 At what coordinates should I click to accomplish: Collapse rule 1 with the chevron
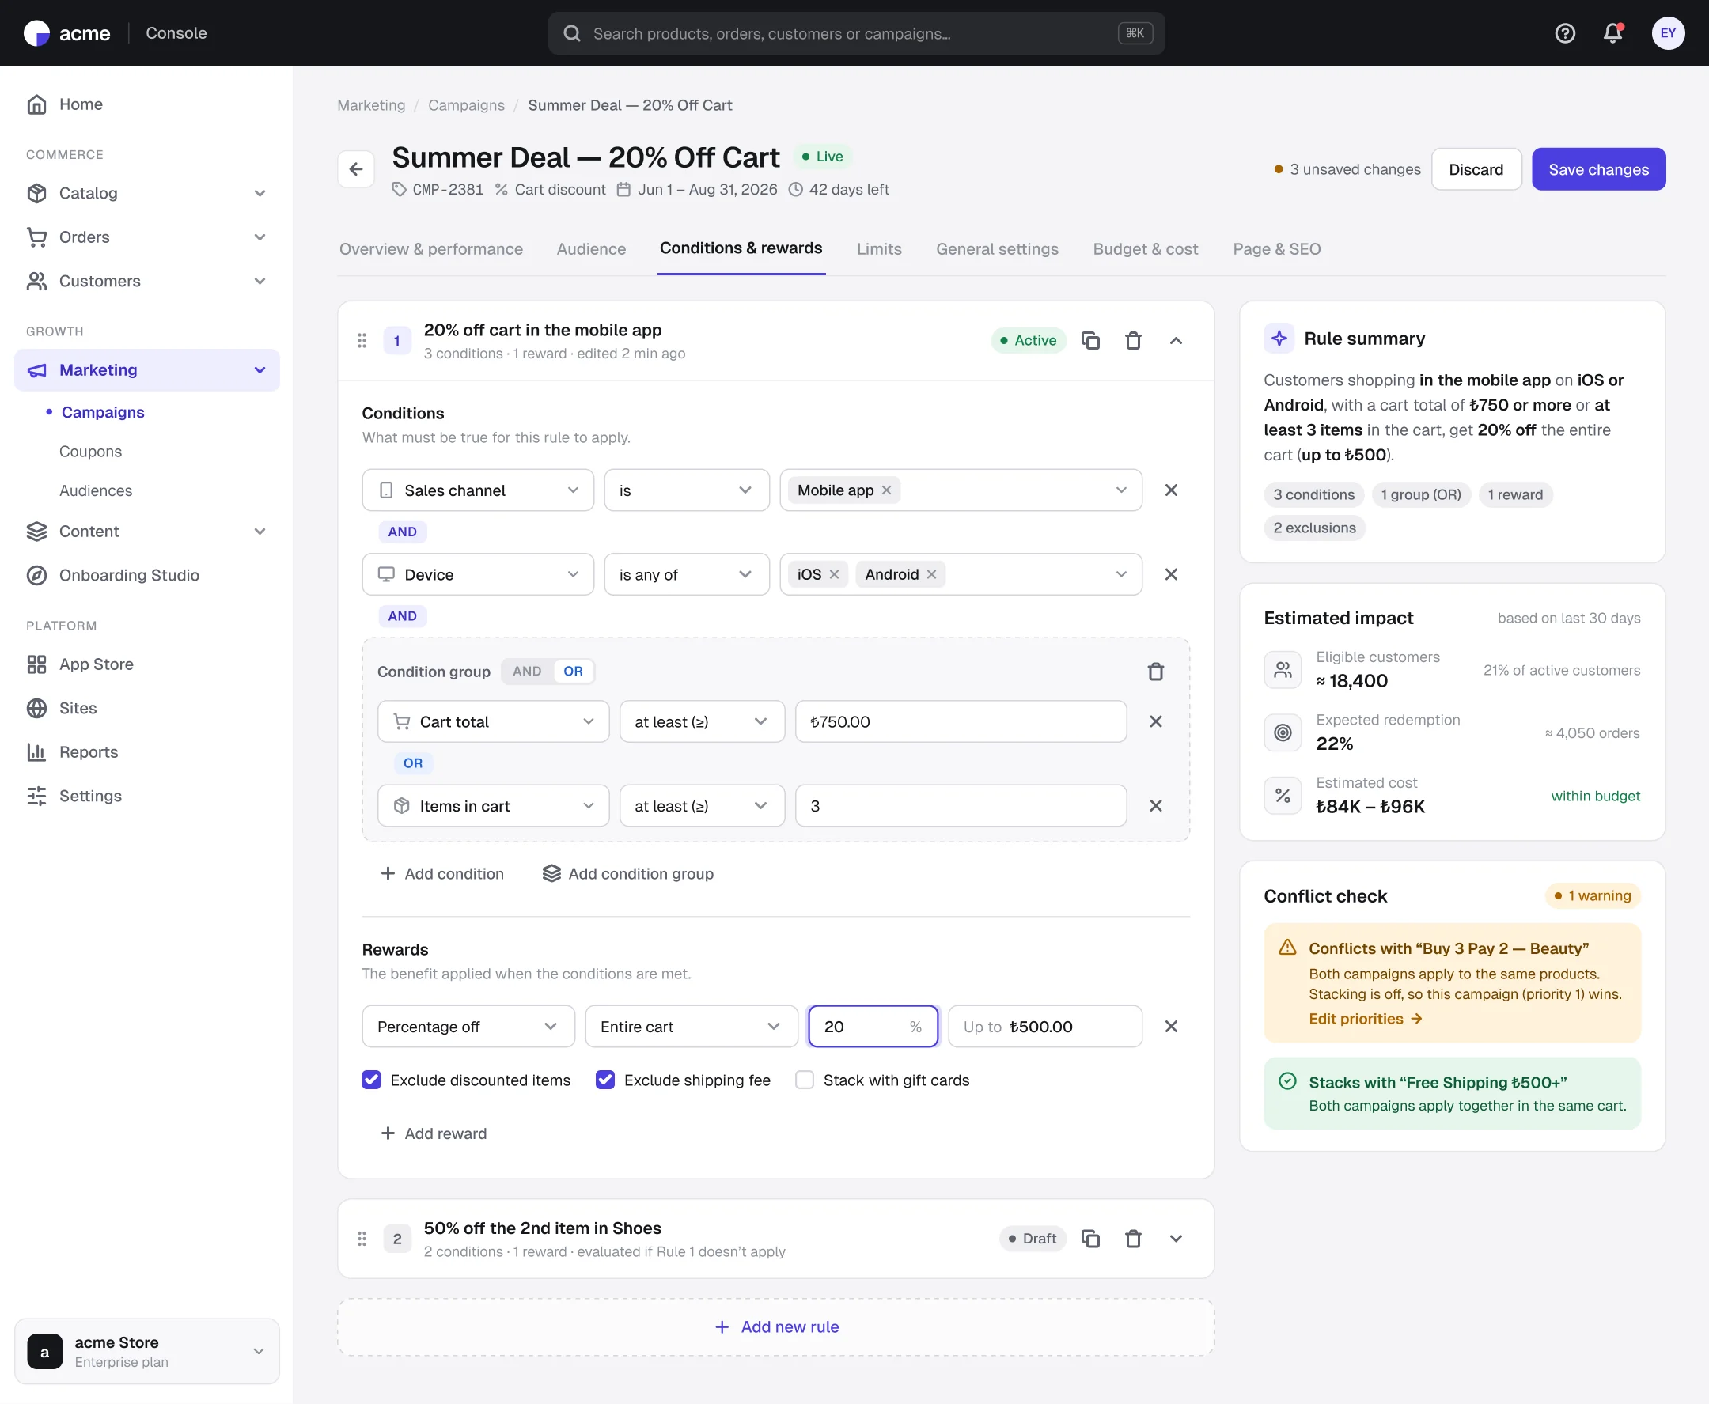(x=1176, y=340)
